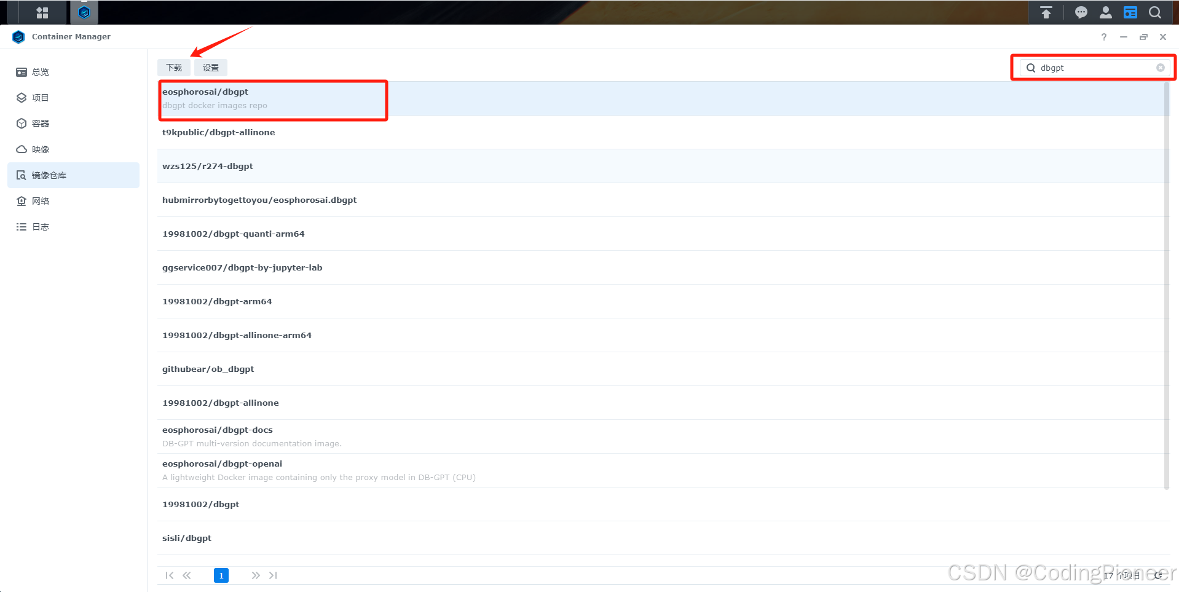Open the DSM global search icon
The image size is (1179, 592).
[1155, 12]
